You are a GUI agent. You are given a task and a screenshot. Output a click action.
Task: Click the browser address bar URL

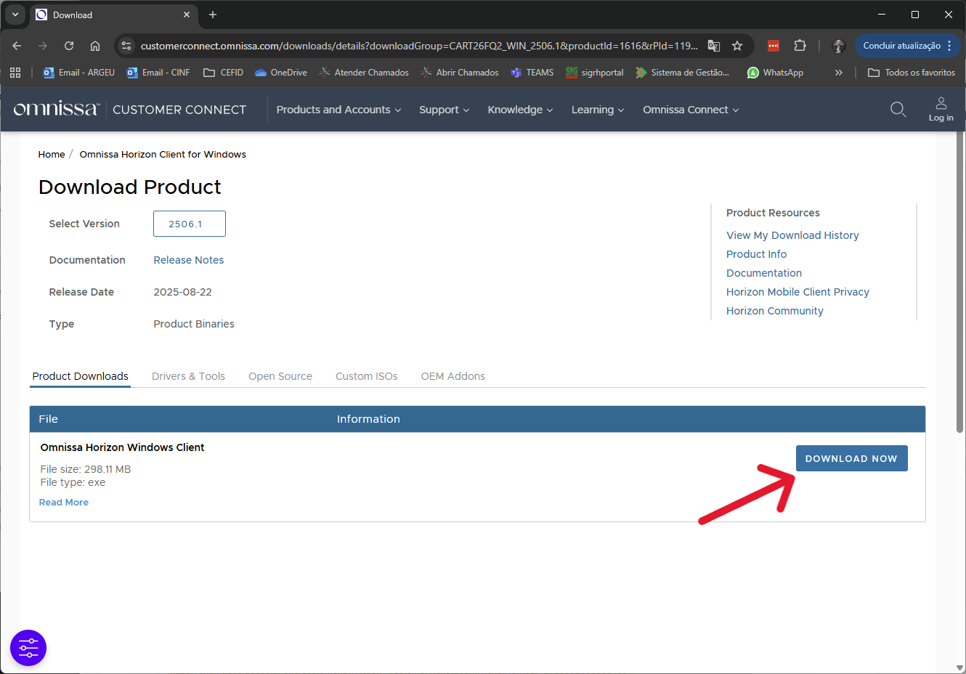[x=418, y=46]
